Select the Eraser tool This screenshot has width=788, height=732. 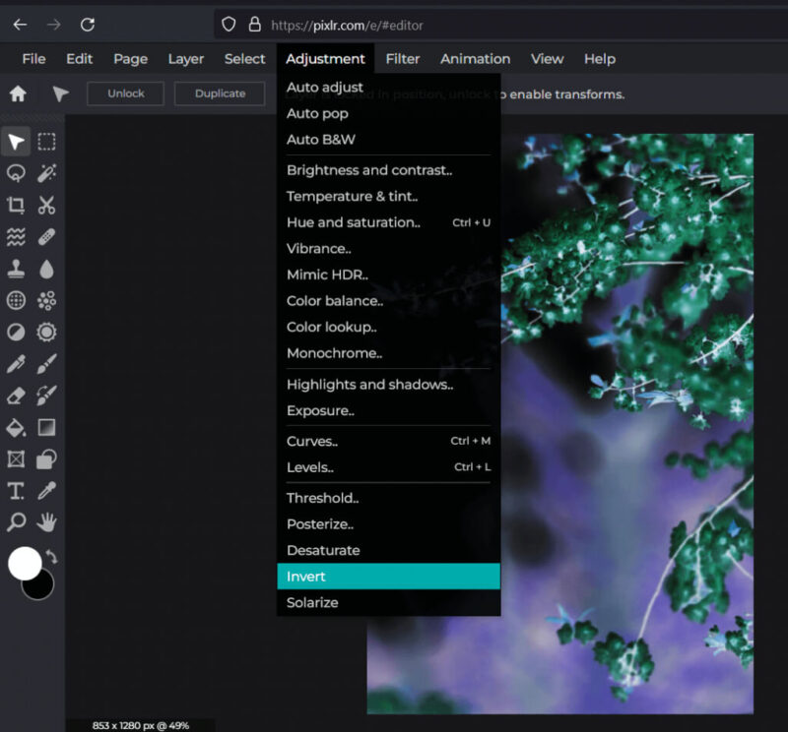(x=15, y=394)
